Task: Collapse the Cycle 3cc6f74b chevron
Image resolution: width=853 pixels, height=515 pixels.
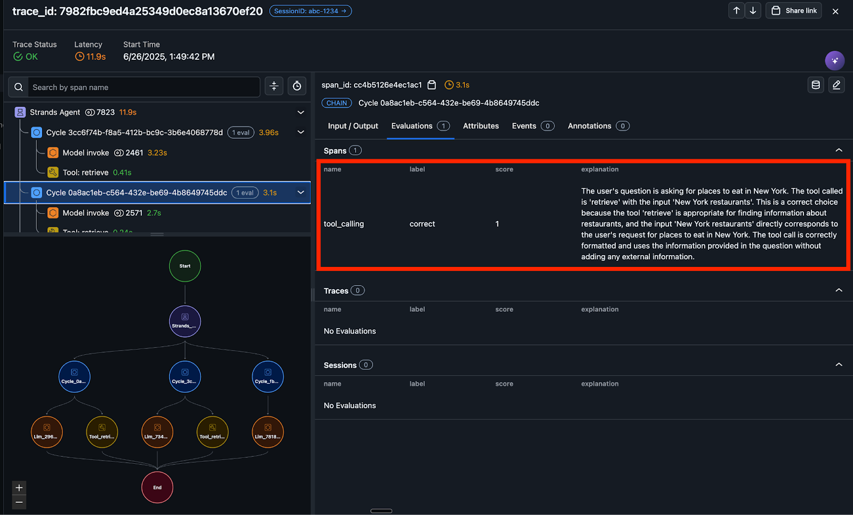Action: tap(301, 132)
